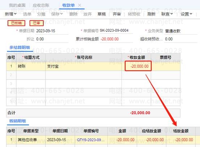The width and height of the screenshot is (200, 147).
Task: Open document link QTYS-2023-09
Action: click(x=91, y=140)
